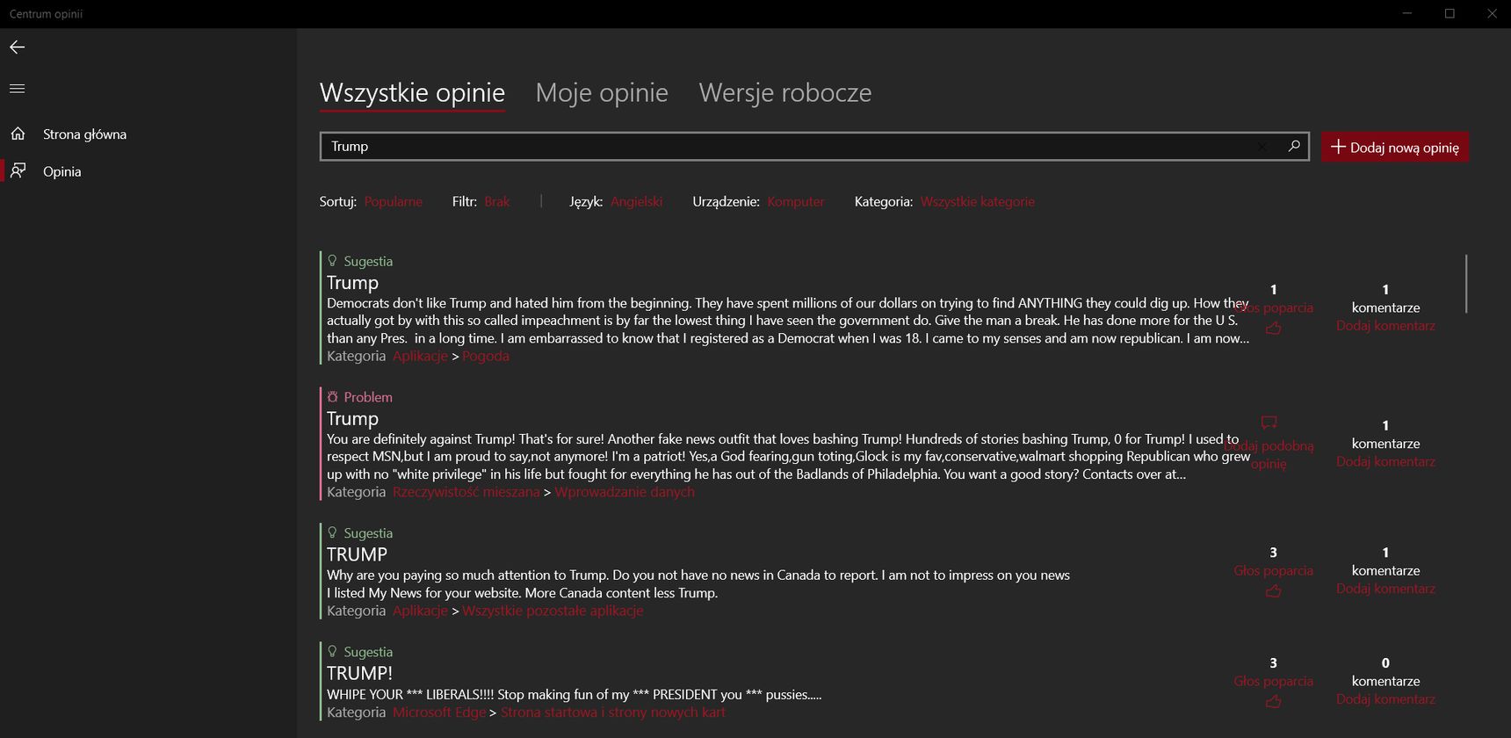Open Aplikacje category link of first post
This screenshot has width=1511, height=738.
420,356
